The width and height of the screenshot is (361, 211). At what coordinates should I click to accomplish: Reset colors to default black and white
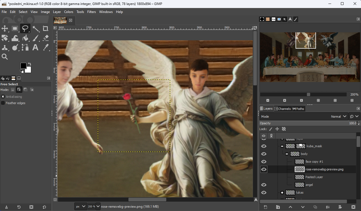click(22, 71)
